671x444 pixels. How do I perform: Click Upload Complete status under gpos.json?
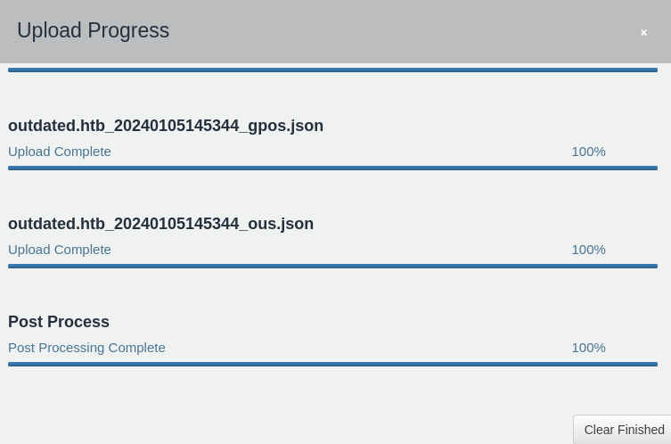60,152
